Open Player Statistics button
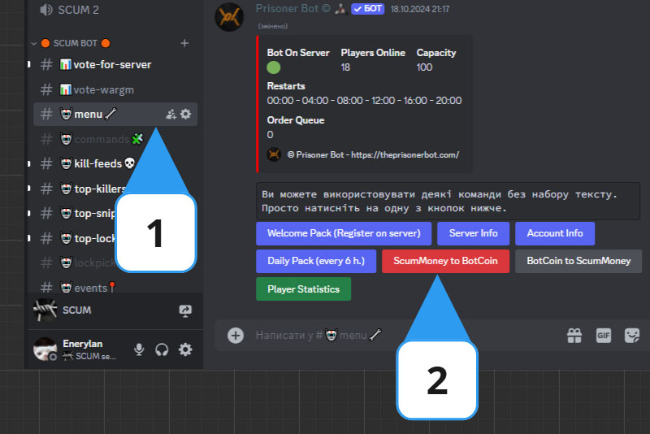The image size is (650, 434). click(303, 289)
